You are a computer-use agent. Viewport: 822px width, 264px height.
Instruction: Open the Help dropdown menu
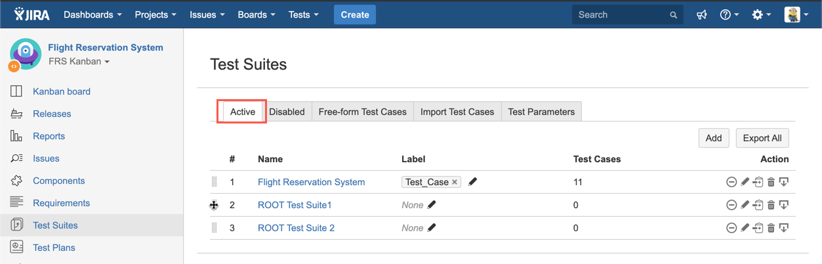[x=729, y=14]
